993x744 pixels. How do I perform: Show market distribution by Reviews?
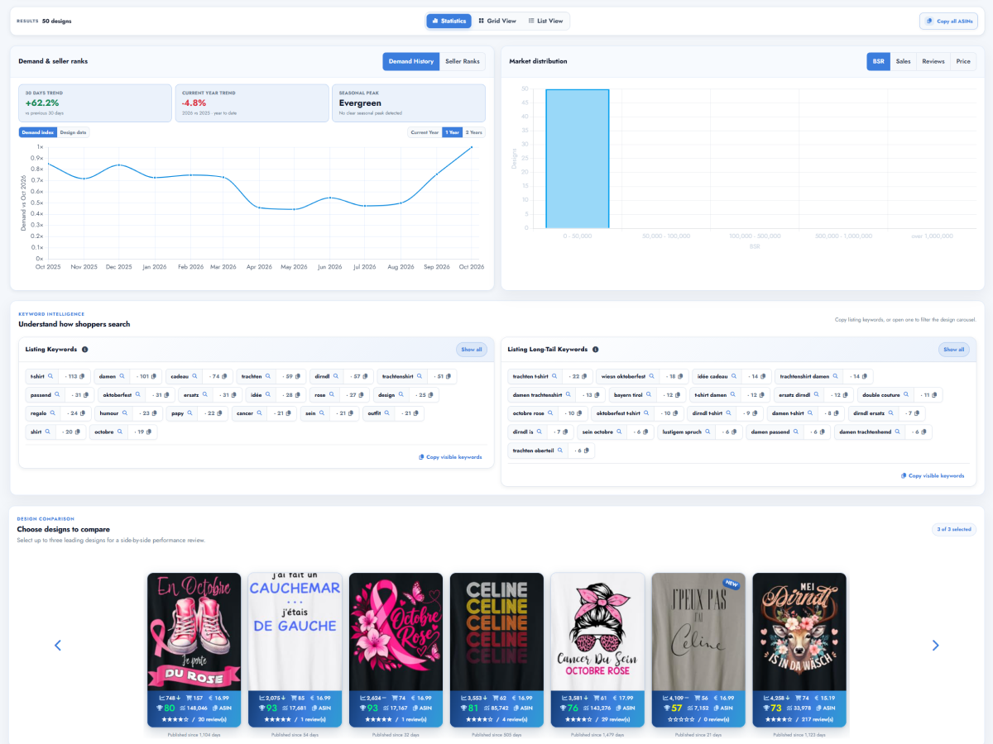pyautogui.click(x=933, y=61)
